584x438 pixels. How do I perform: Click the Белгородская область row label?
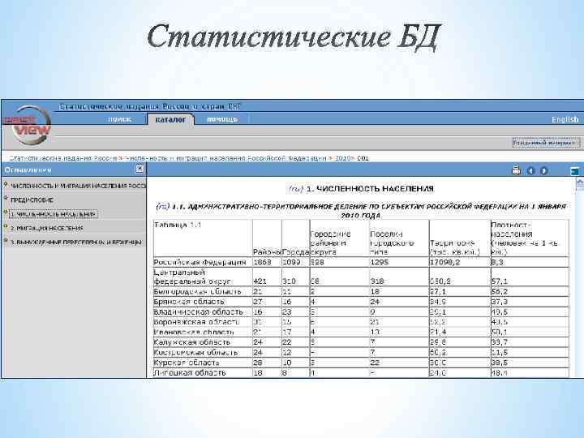197,291
